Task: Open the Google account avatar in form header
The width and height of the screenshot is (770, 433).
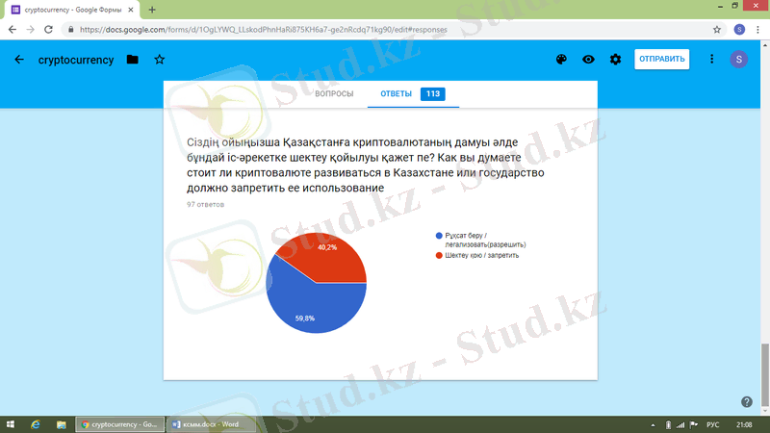Action: [x=738, y=60]
